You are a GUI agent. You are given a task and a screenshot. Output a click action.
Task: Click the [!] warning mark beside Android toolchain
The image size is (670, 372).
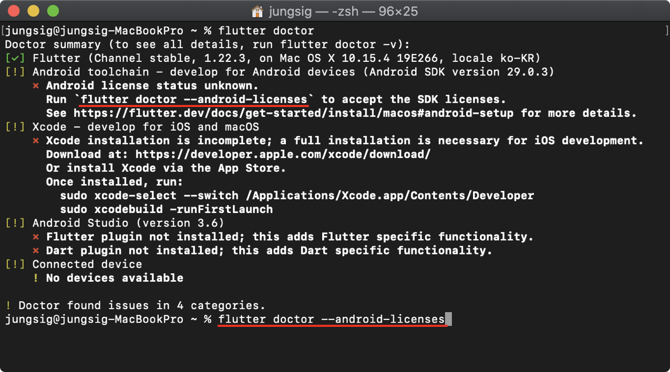tap(15, 72)
